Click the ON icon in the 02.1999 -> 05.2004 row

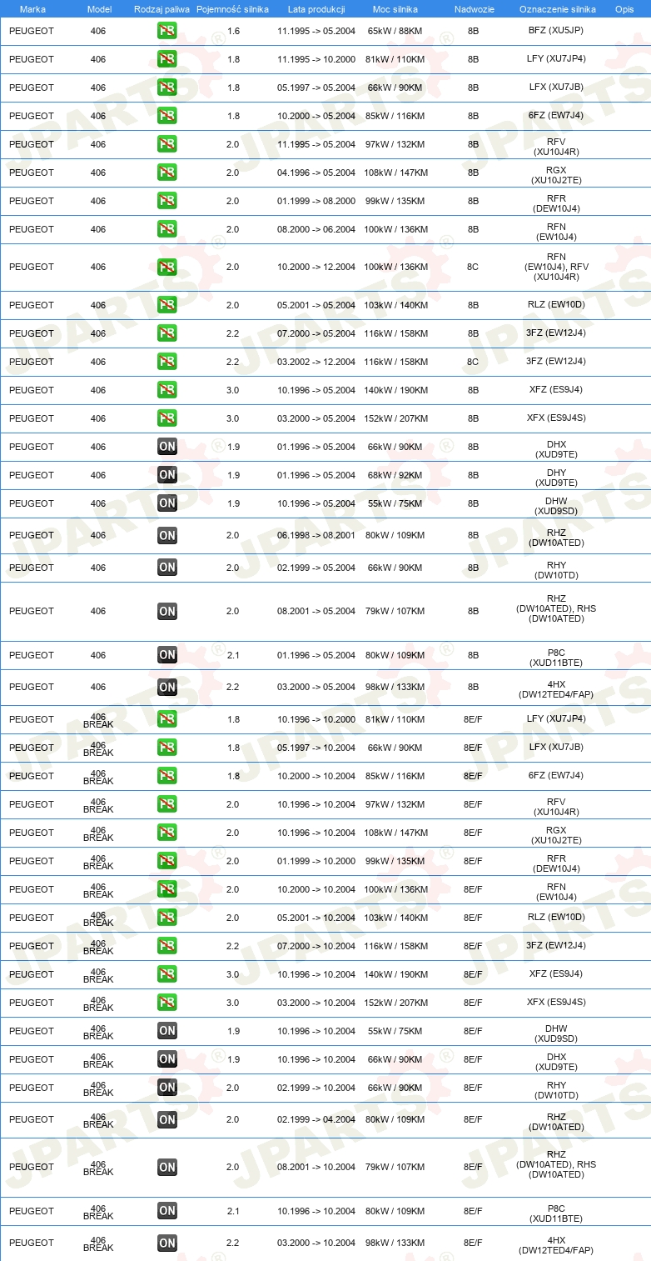(166, 568)
